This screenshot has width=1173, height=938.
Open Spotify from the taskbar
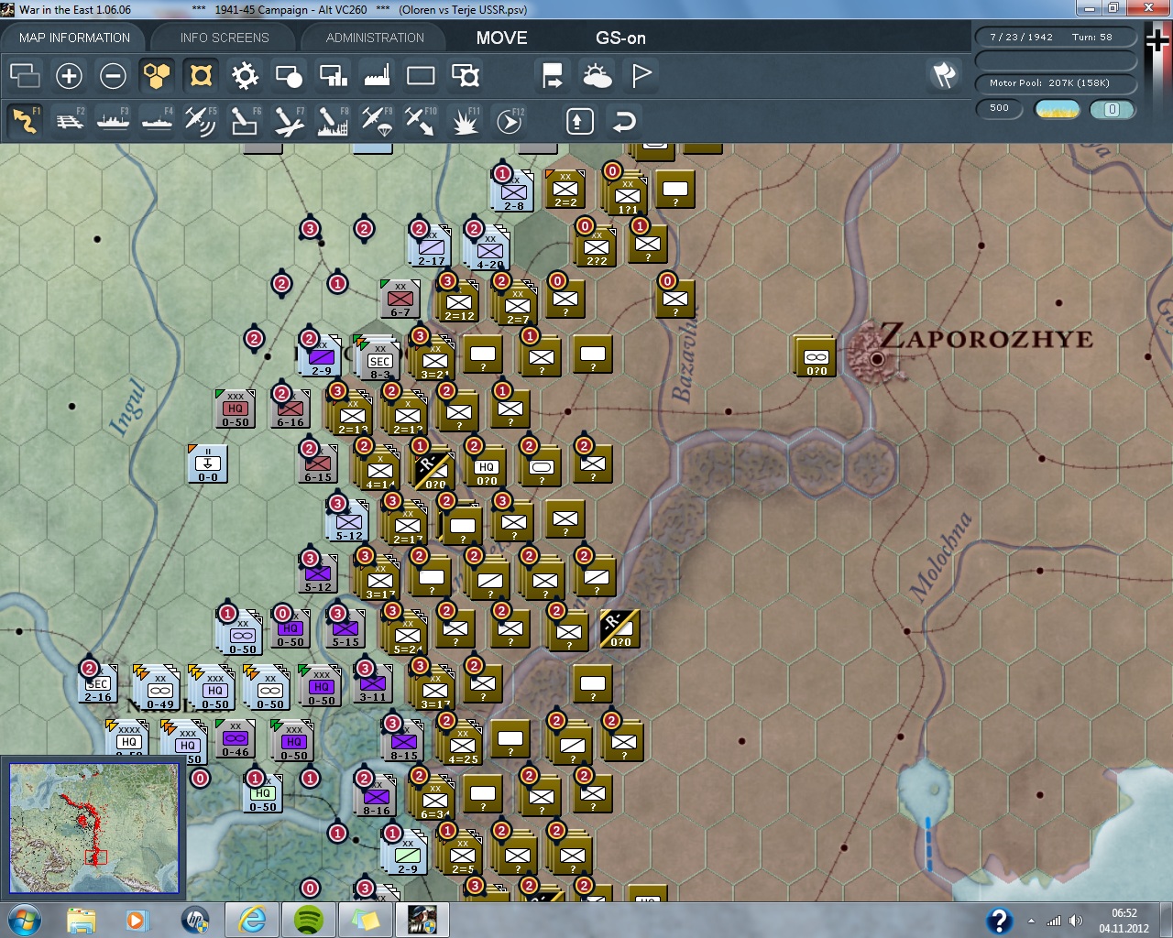pos(309,920)
